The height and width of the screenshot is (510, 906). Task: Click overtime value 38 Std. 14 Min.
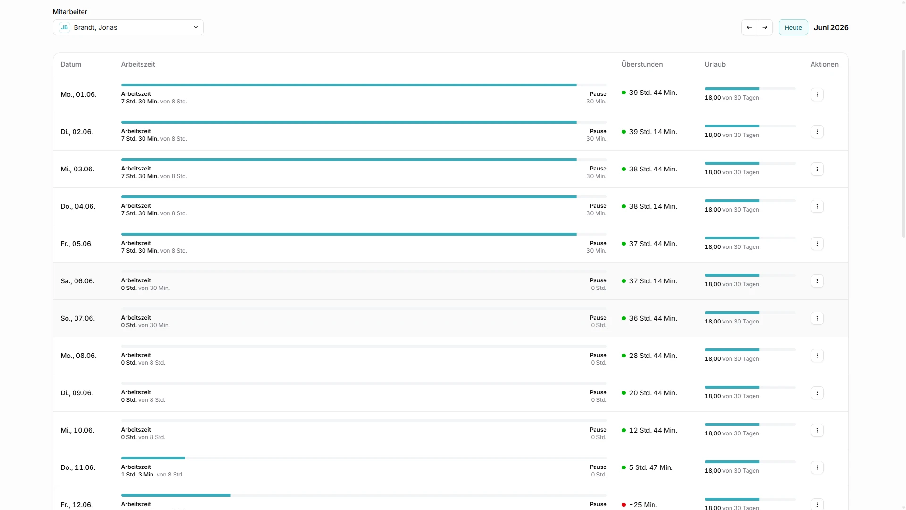(x=653, y=206)
